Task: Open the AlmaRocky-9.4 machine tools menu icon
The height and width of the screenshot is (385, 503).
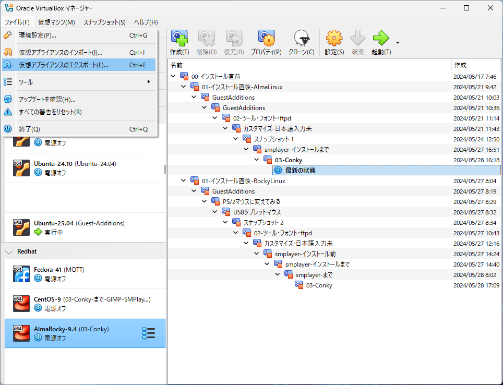Action: pos(149,333)
